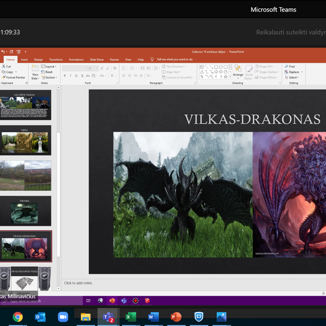326x326 pixels.
Task: Click Copy in the Clipboard group
Action: point(7,72)
